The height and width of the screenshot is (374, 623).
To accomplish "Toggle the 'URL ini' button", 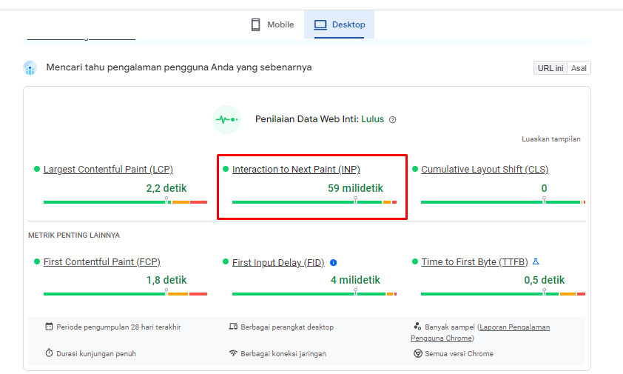I will coord(550,68).
